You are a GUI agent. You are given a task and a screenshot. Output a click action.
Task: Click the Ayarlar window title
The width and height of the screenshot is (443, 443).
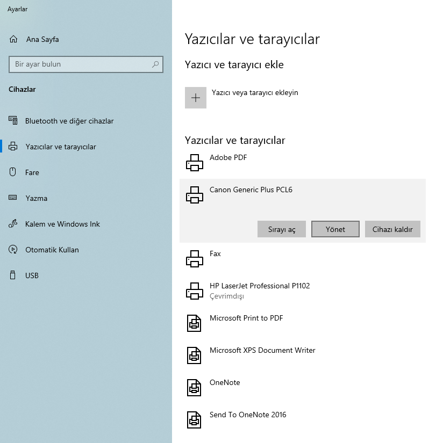tap(17, 9)
